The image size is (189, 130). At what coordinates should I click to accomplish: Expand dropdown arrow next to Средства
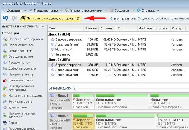click(x=133, y=11)
